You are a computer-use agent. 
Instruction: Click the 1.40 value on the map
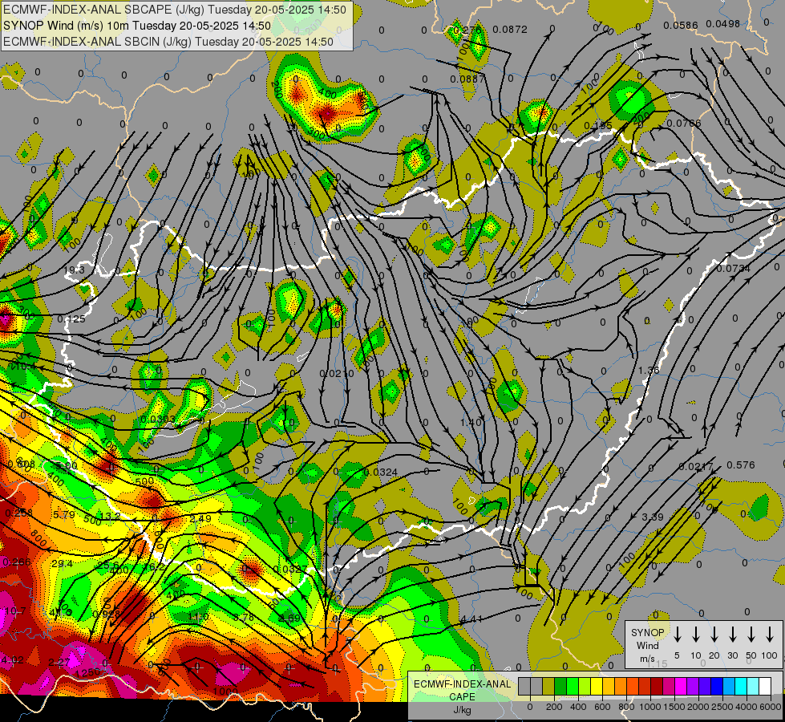click(x=471, y=423)
